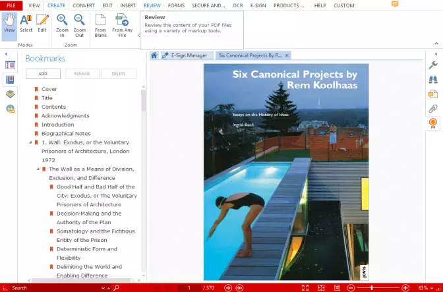Open the binoculars search panel

click(433, 80)
